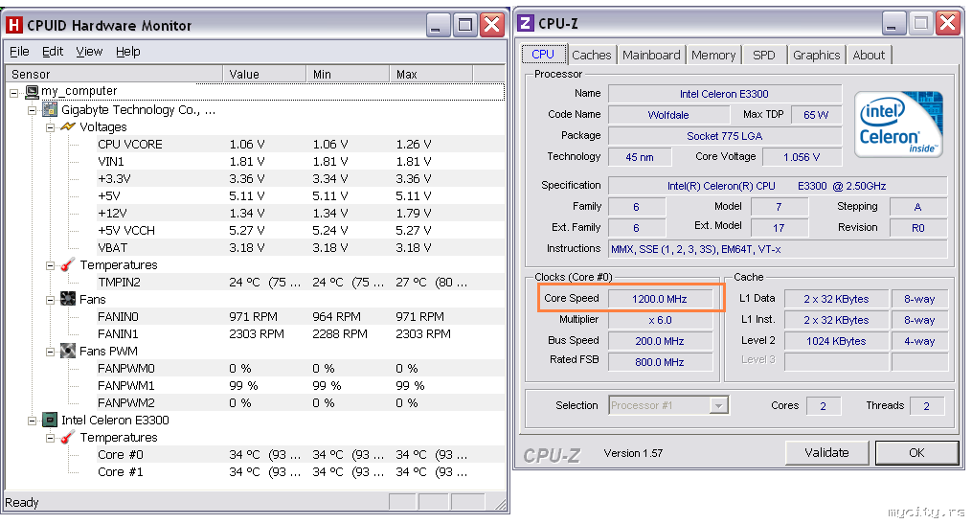
Task: Click the Fans PWM icon
Action: (x=68, y=351)
